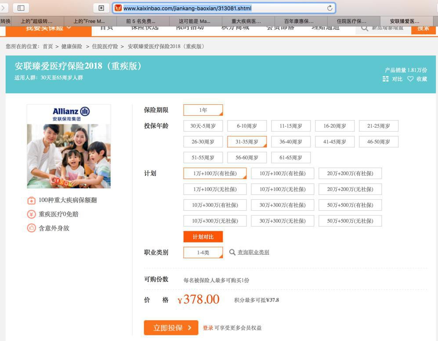Choose plan 20万+200万(无社保)

350,189
